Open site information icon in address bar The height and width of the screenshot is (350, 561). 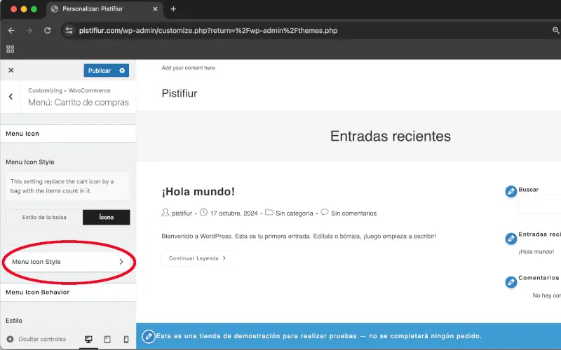pyautogui.click(x=69, y=31)
